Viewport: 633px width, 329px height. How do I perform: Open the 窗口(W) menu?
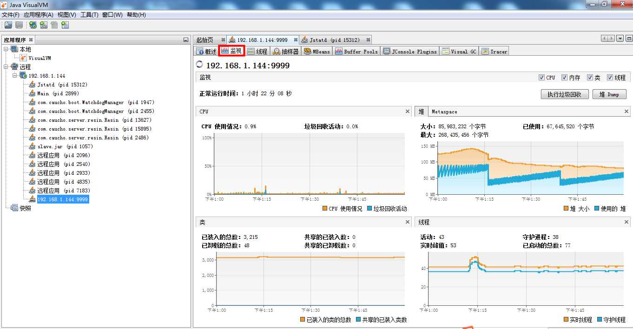(x=112, y=15)
